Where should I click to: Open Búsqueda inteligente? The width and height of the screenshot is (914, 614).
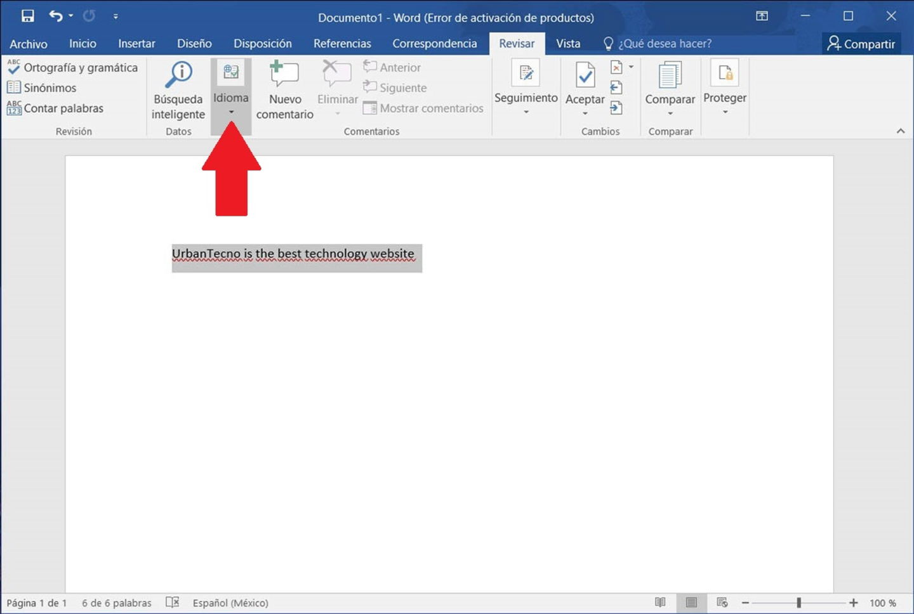[x=178, y=91]
